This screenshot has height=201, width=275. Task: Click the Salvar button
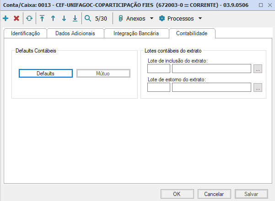click(x=251, y=194)
